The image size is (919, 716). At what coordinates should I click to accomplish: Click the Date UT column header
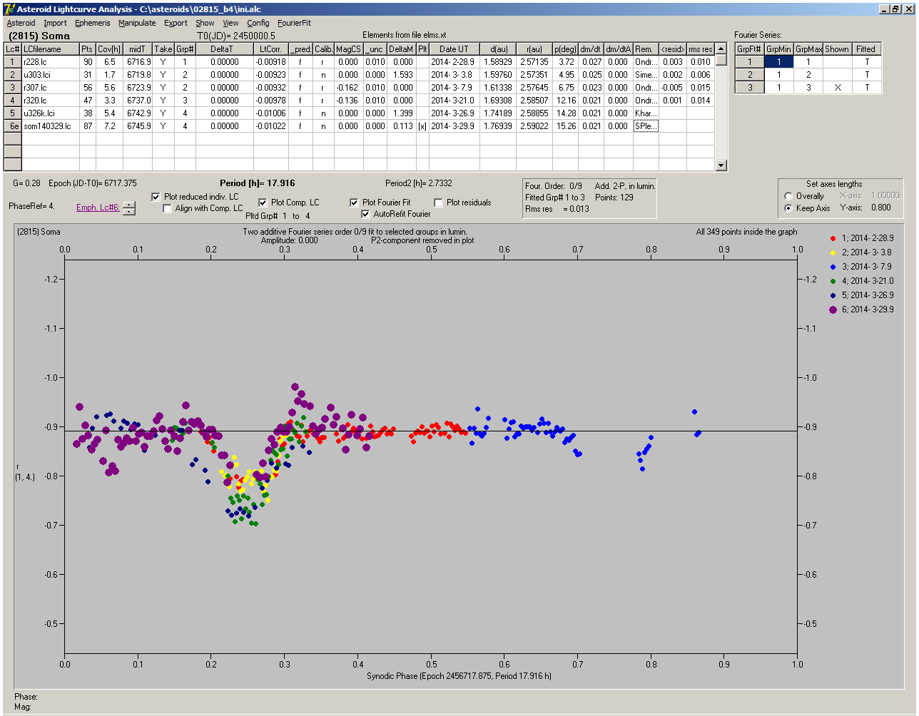454,49
